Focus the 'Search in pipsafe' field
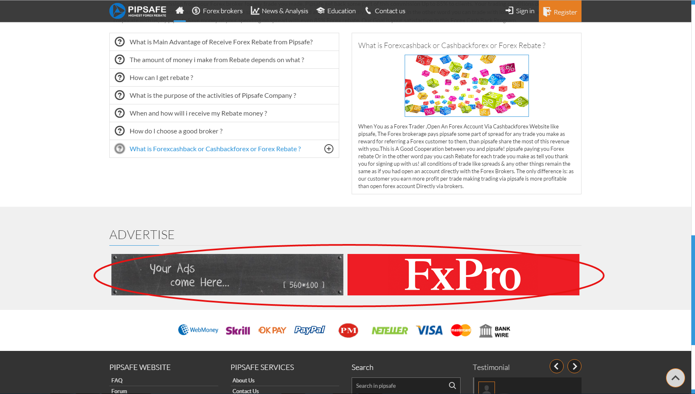Image resolution: width=695 pixels, height=394 pixels. pyautogui.click(x=400, y=386)
